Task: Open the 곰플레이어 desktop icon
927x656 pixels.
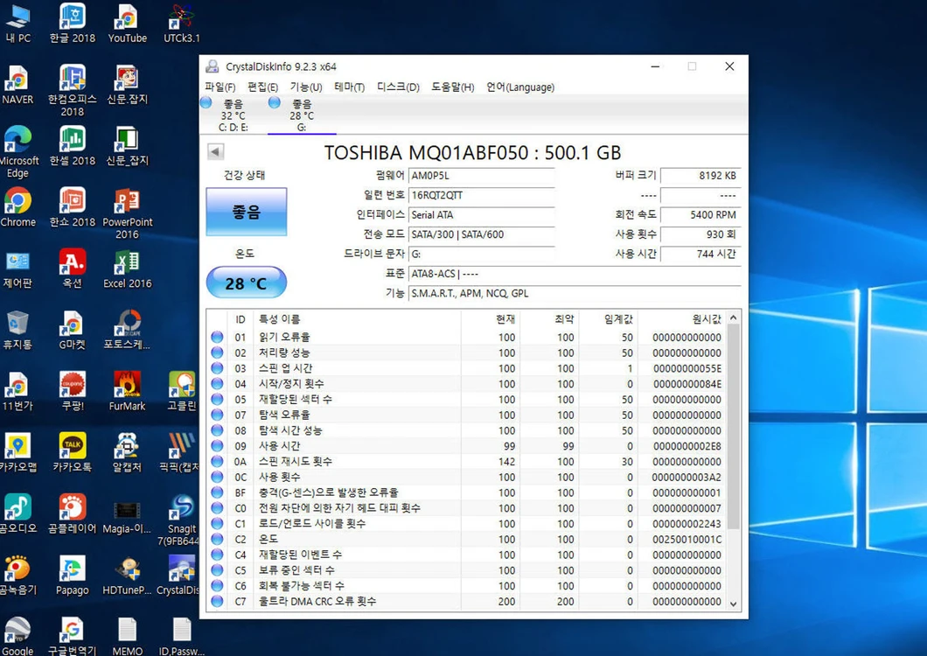Action: (x=72, y=514)
